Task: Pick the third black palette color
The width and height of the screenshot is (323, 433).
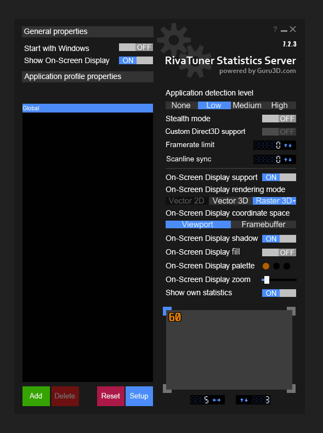Action: tap(287, 266)
